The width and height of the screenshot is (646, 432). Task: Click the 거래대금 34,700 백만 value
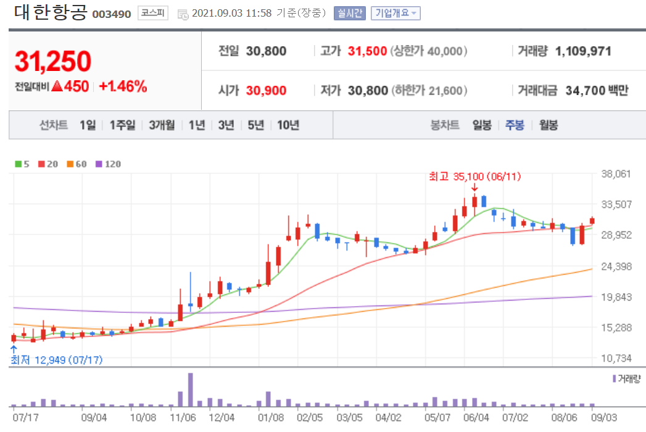coord(597,90)
